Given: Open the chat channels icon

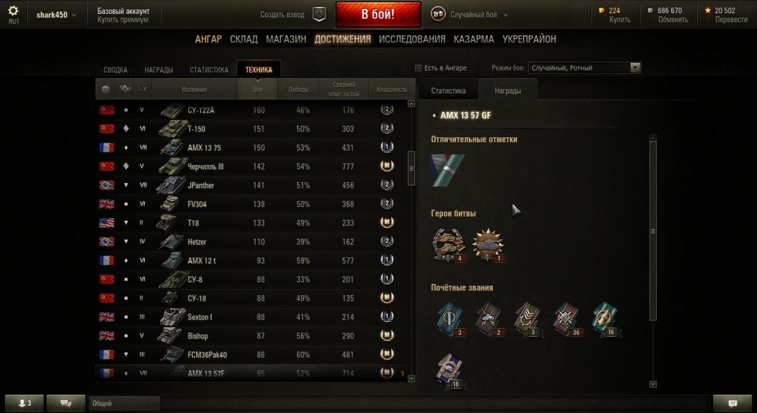Looking at the screenshot, I should pos(65,403).
